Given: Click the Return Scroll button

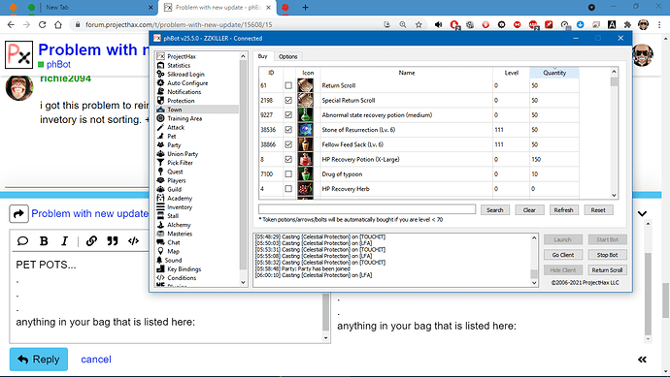Looking at the screenshot, I should point(607,270).
